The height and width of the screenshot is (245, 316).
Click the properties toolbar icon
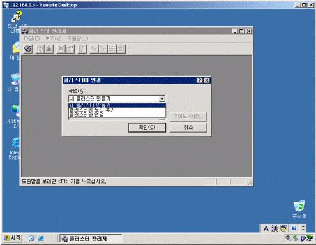pyautogui.click(x=70, y=49)
